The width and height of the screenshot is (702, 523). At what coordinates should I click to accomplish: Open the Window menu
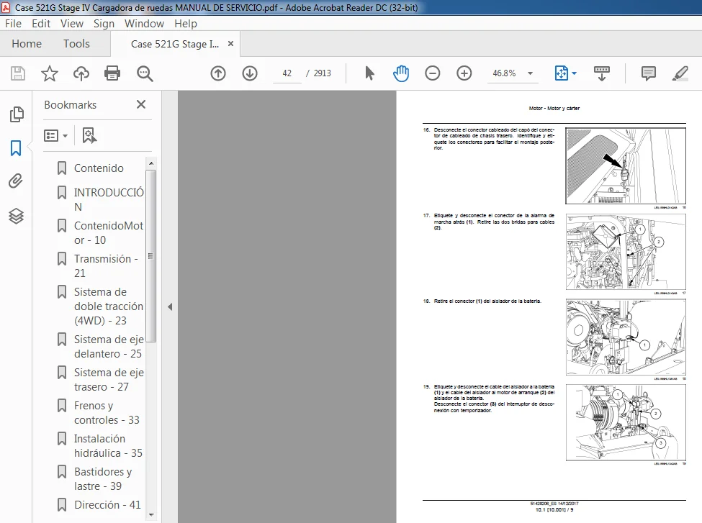click(144, 23)
